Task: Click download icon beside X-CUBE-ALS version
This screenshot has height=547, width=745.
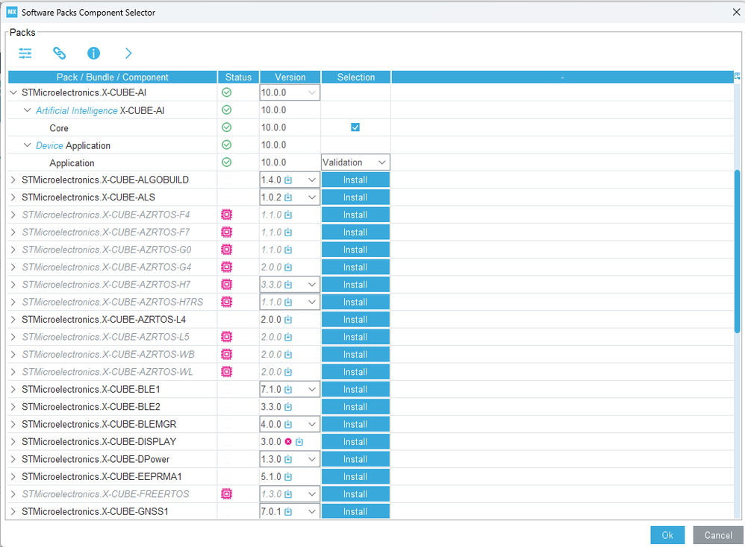Action: (288, 197)
